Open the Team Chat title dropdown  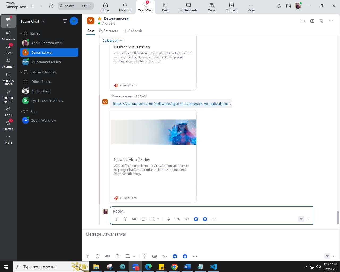(x=43, y=21)
